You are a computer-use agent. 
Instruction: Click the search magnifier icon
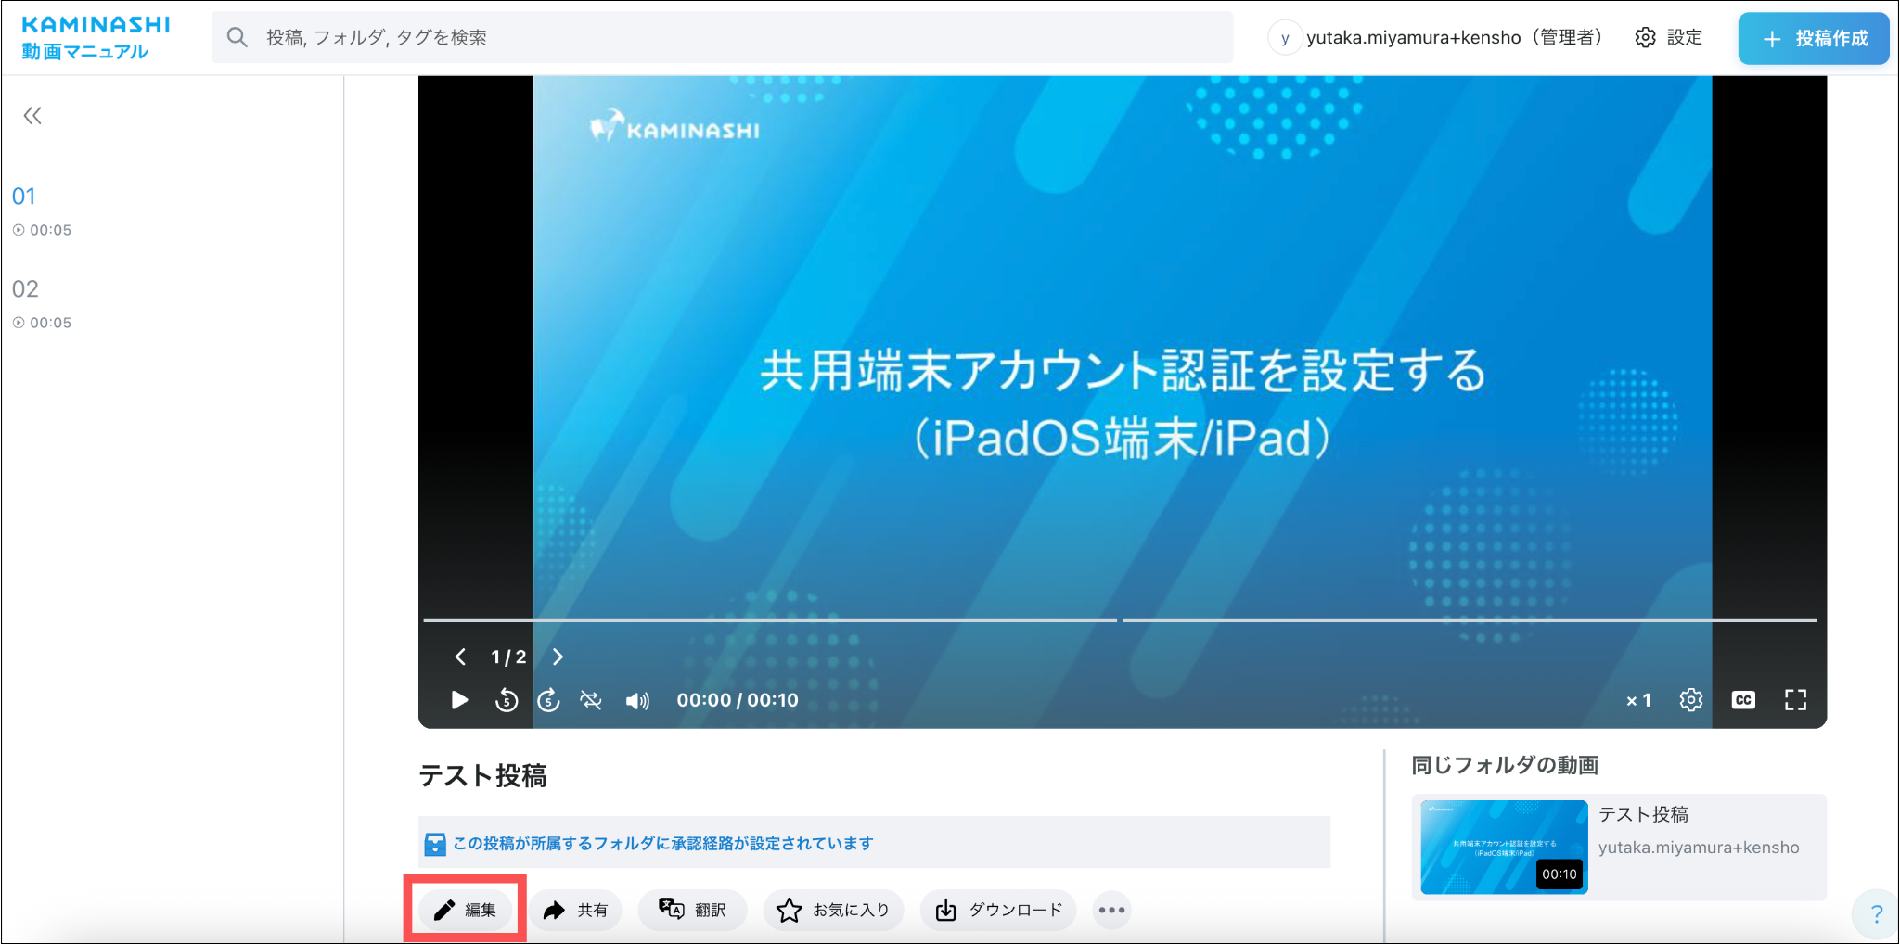point(237,38)
